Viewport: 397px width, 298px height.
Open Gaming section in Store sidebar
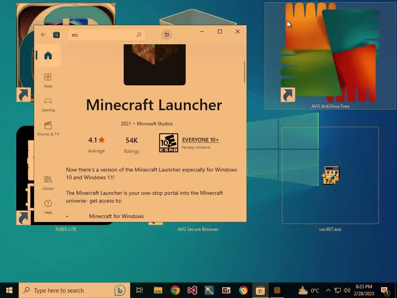pyautogui.click(x=48, y=105)
